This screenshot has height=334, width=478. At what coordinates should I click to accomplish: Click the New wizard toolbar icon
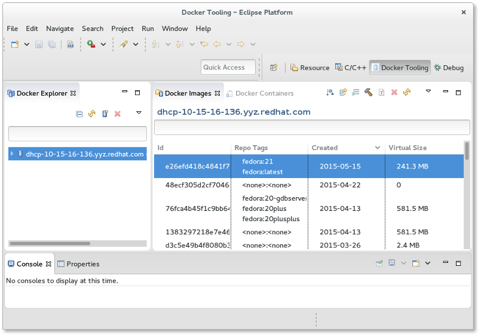[14, 44]
